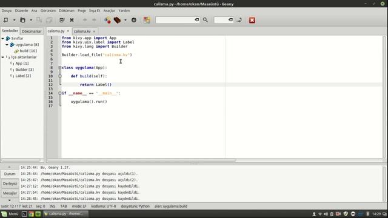This screenshot has height=218, width=388.
Task: Click the 14:29 clock in taskbar
Action: click(x=376, y=214)
